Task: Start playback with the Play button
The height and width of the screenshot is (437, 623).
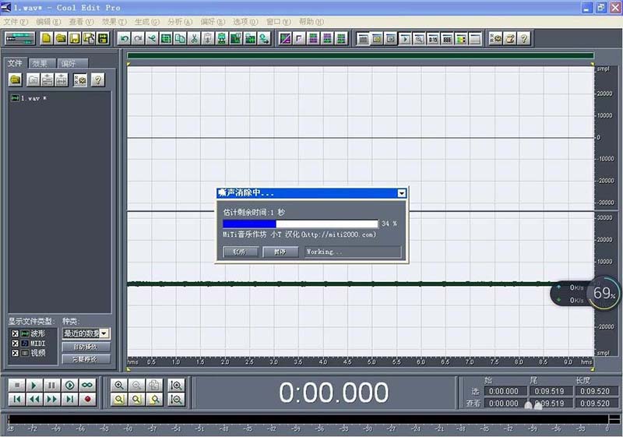Action: point(34,385)
